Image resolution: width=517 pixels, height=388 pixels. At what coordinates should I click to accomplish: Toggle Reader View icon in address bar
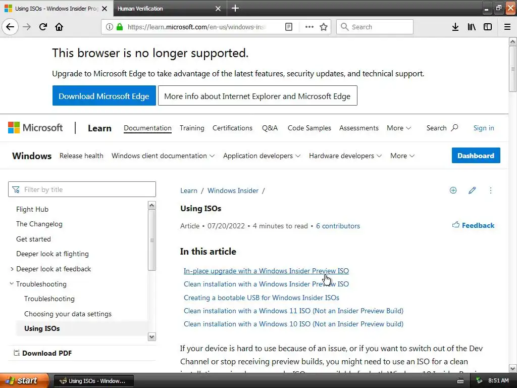pyautogui.click(x=288, y=27)
